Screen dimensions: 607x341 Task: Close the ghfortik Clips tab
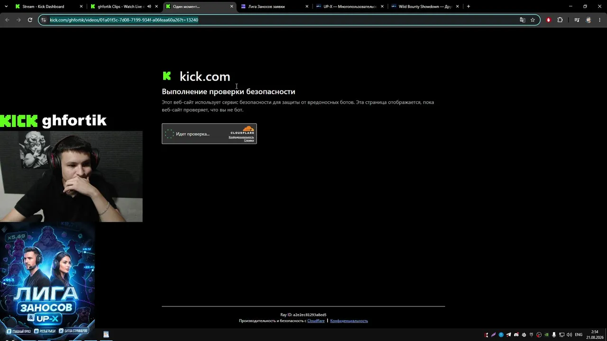click(156, 7)
